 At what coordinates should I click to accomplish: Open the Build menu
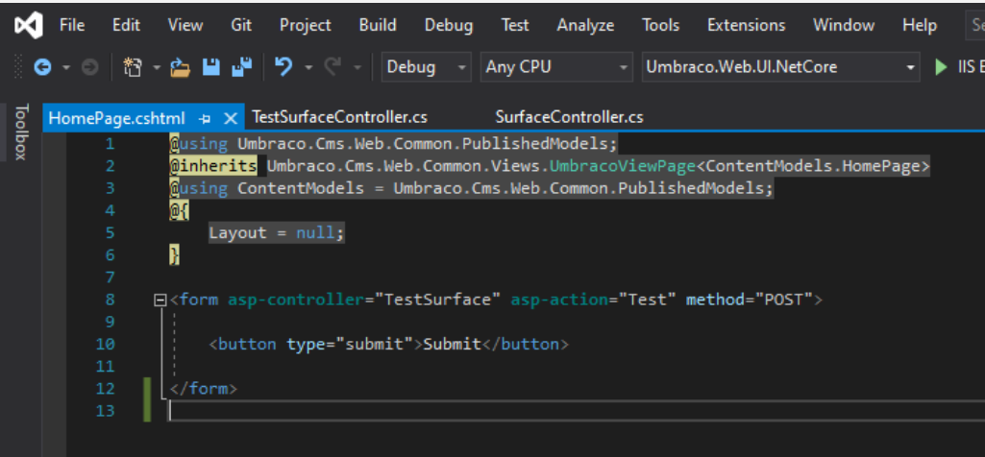point(378,26)
